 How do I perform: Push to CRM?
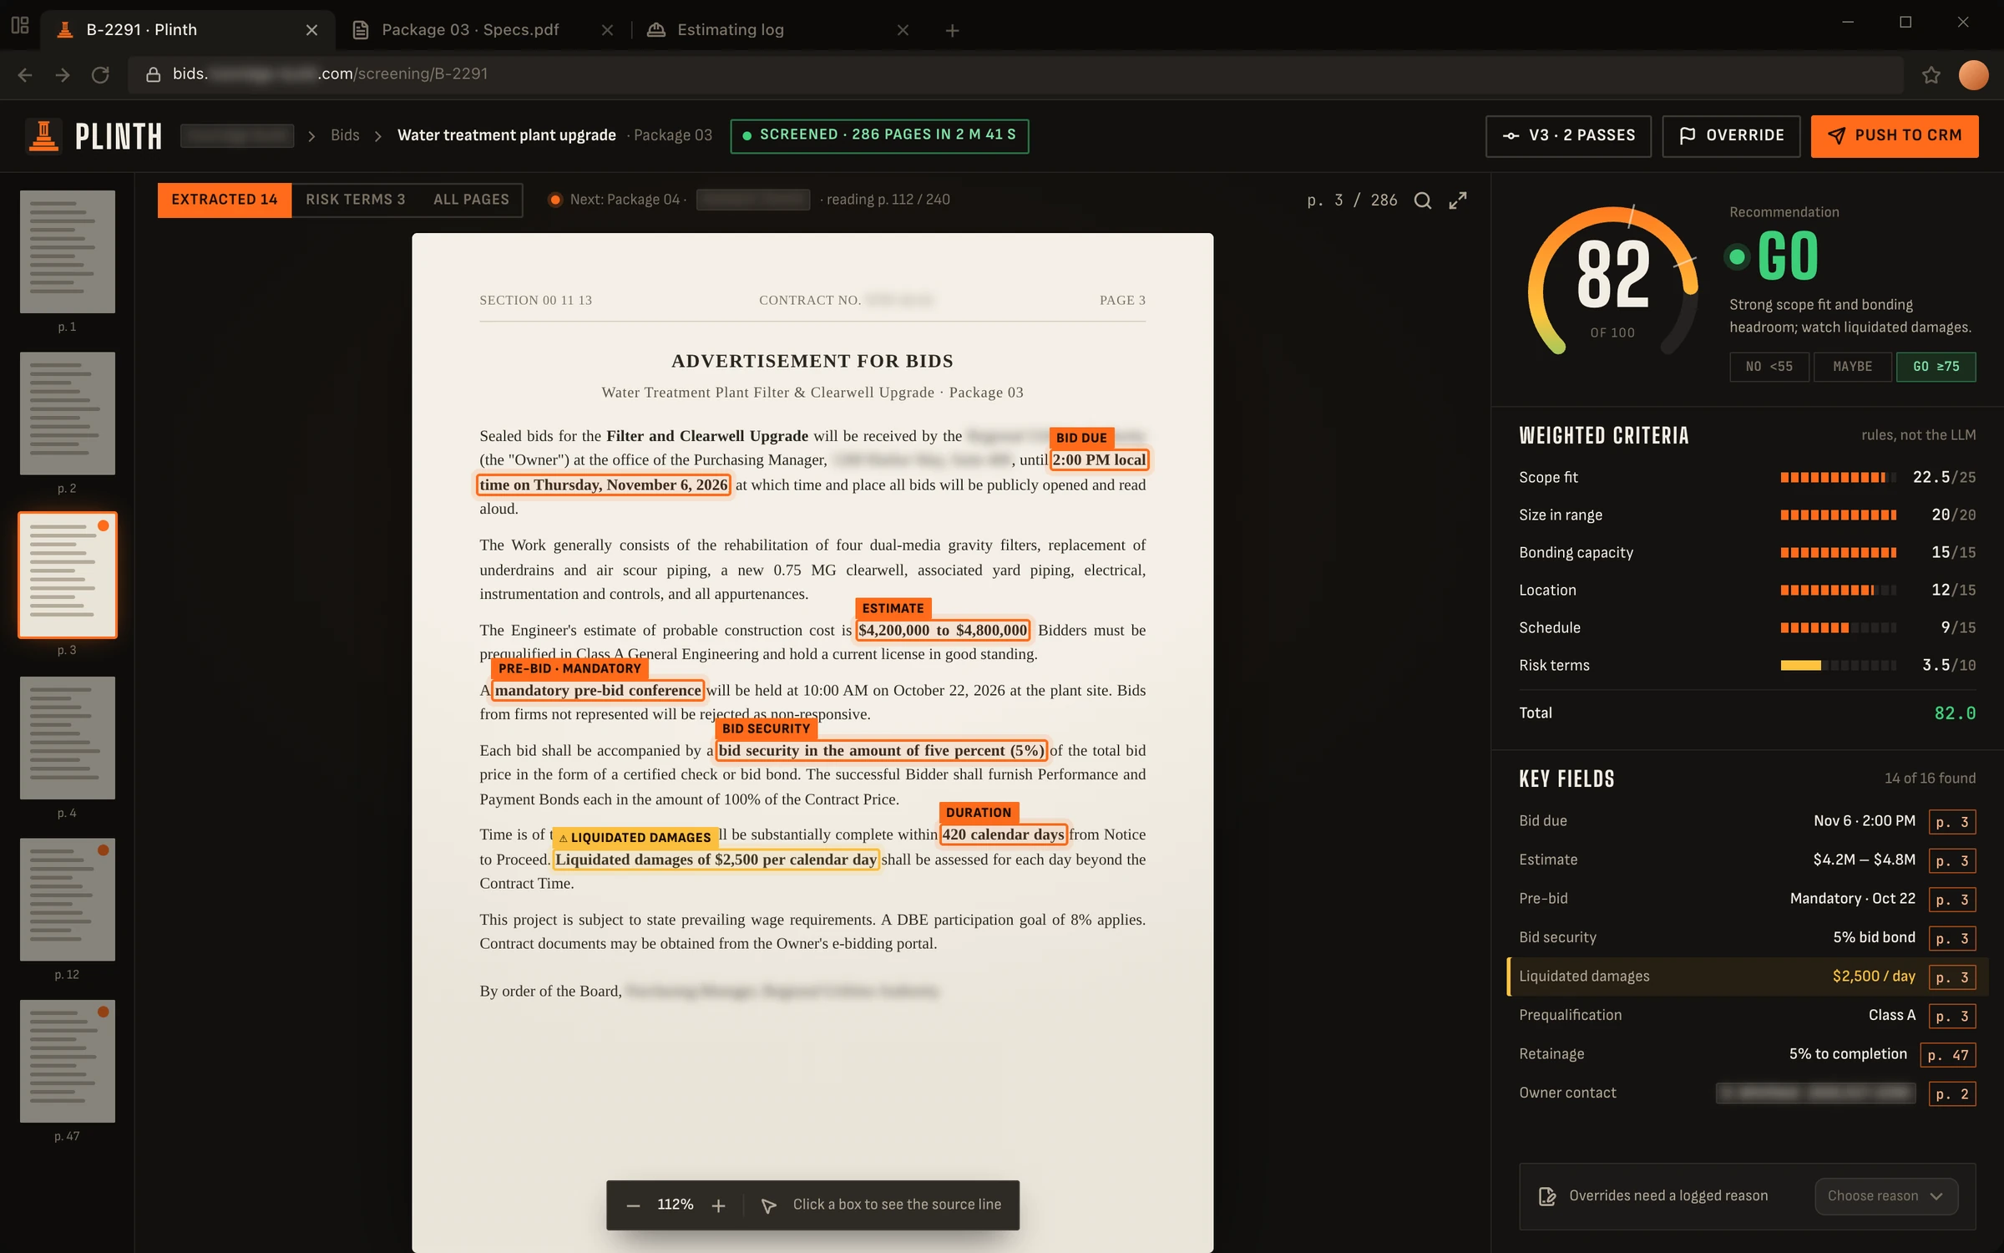(1895, 135)
